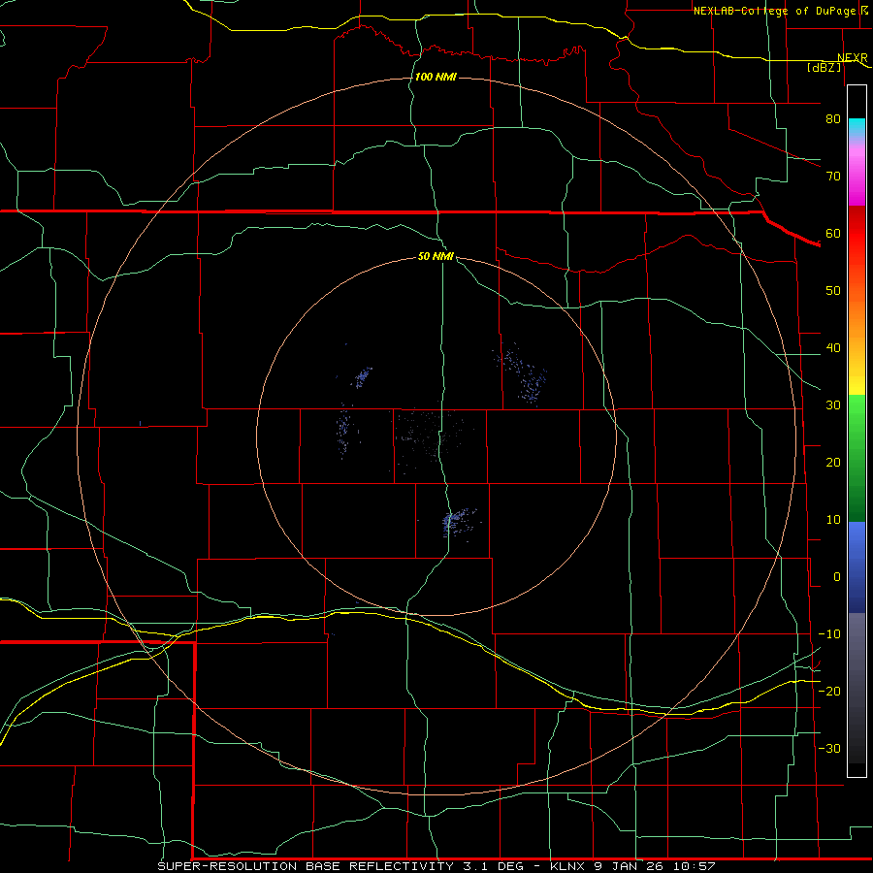Click the 50 value on the dBZ scale
The width and height of the screenshot is (873, 873).
pos(833,291)
